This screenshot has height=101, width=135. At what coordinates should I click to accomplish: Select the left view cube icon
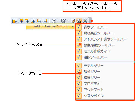pos(39,21)
